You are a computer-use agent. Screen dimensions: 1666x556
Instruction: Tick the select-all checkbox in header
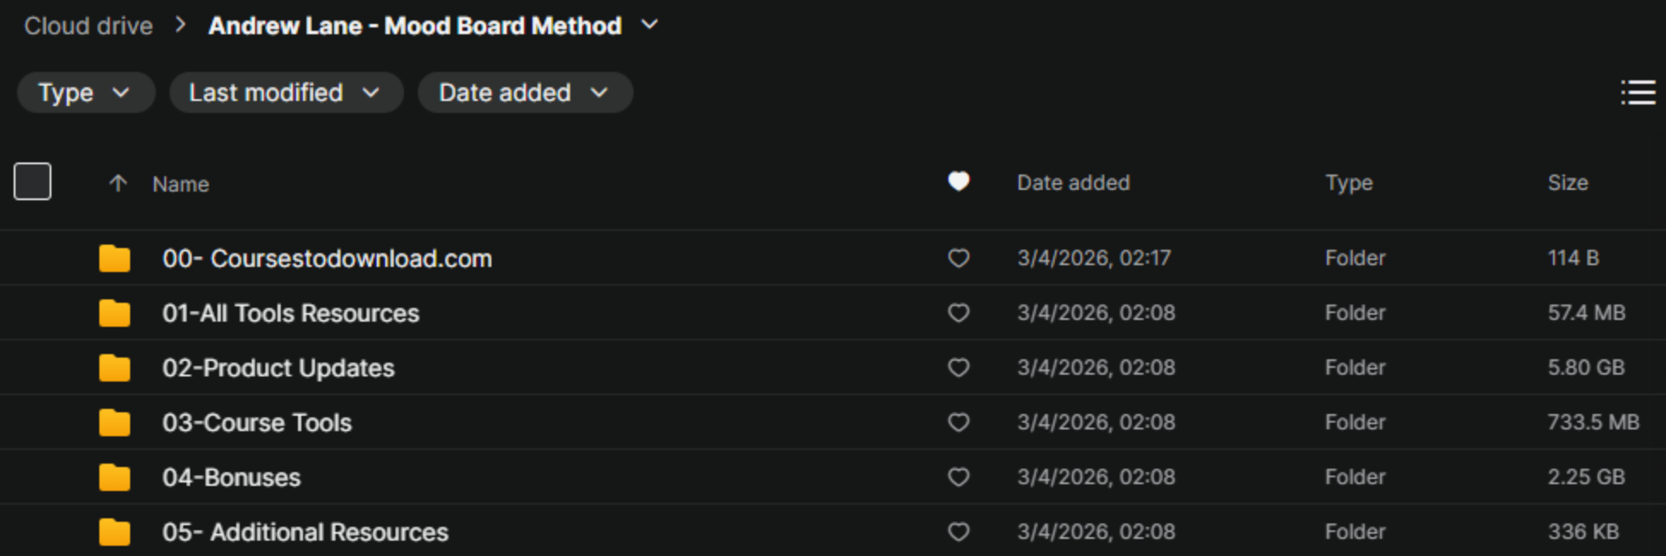pos(33,181)
